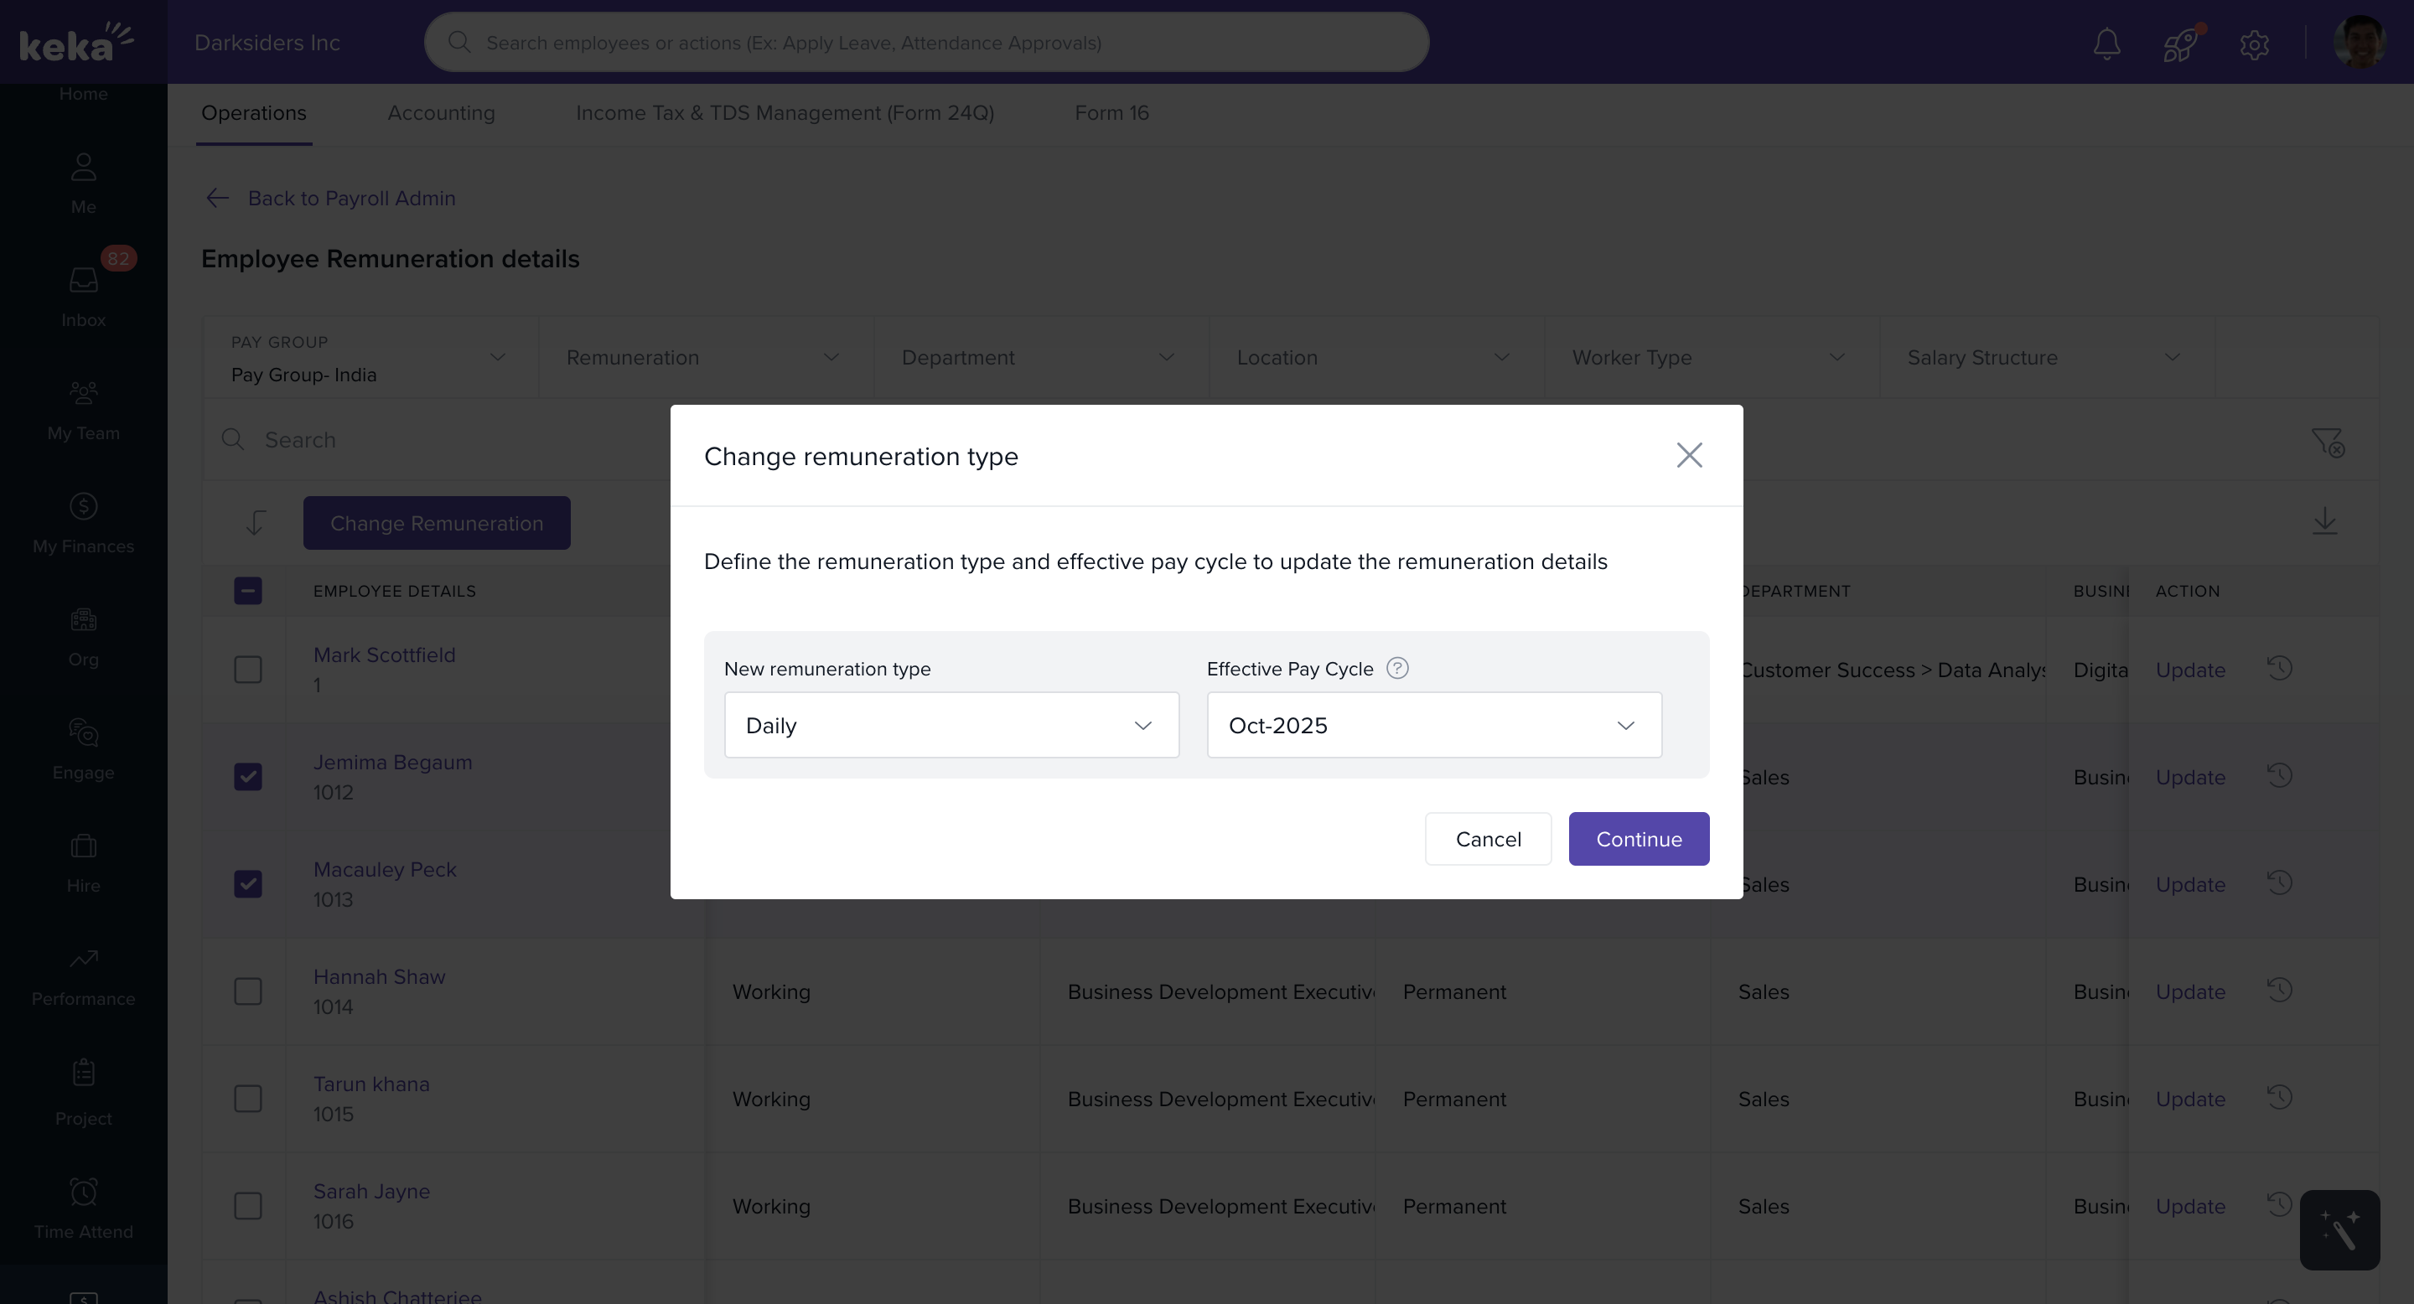Uncheck Jemima Begaum's checkbox

(247, 777)
